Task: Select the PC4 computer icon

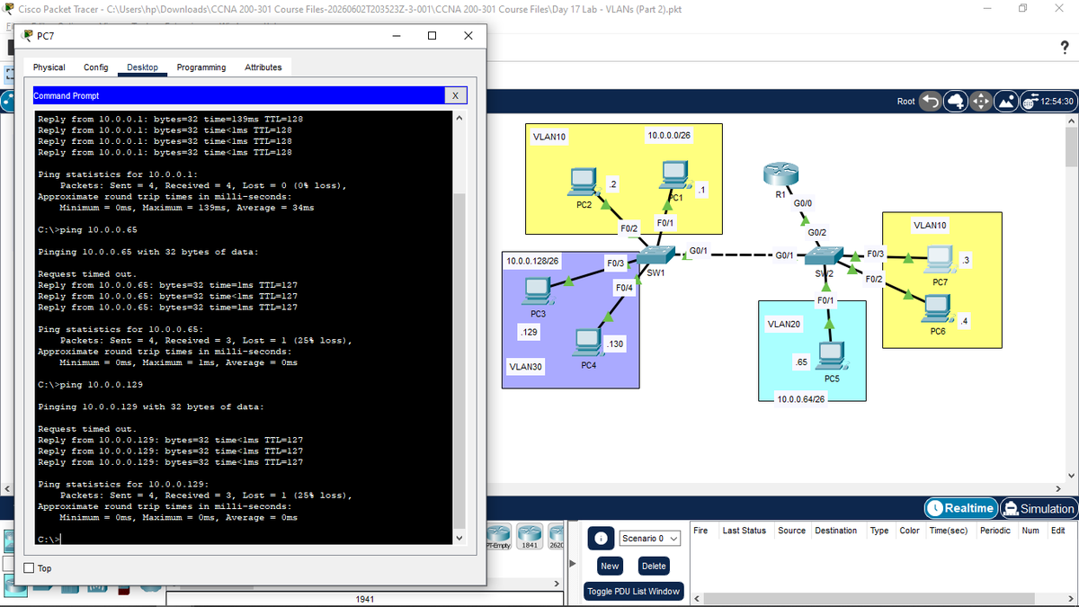Action: pos(586,343)
